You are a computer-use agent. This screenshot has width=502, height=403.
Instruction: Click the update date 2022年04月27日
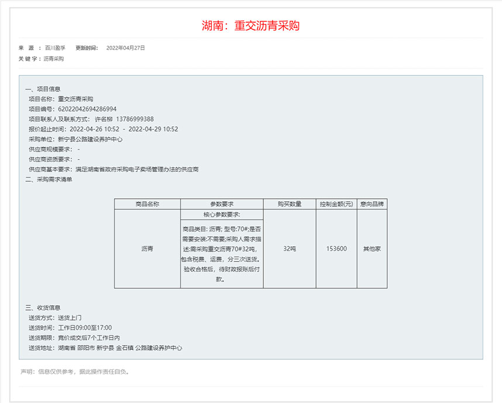tap(125, 48)
